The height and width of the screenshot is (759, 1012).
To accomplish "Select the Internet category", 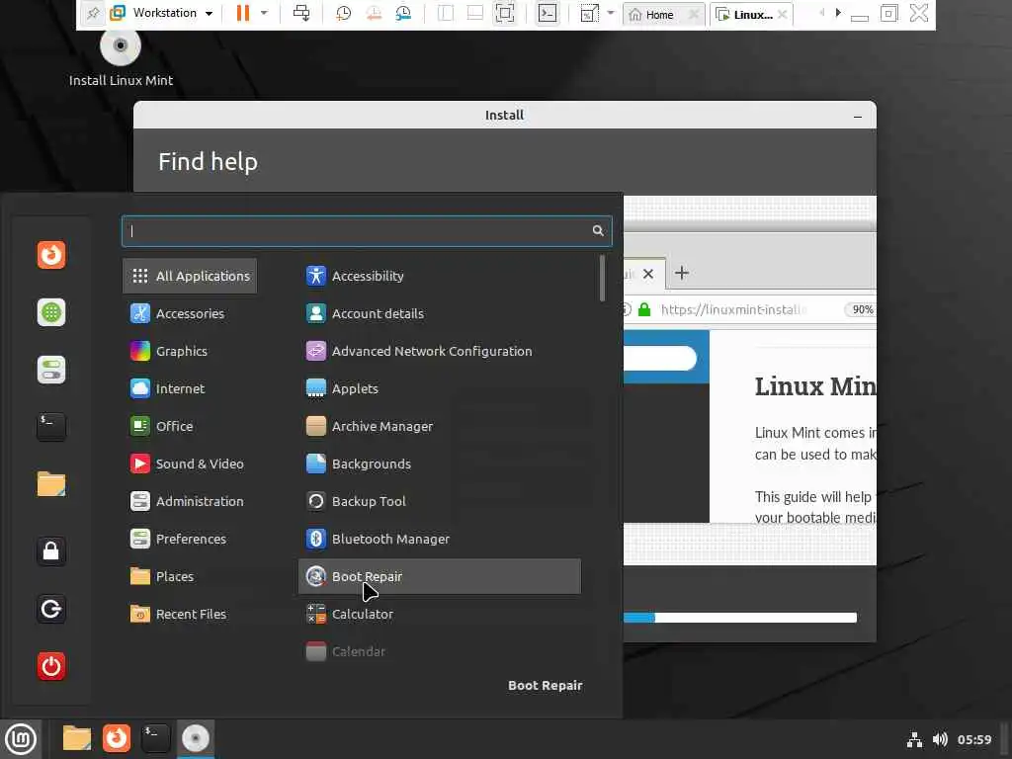I will click(x=190, y=388).
